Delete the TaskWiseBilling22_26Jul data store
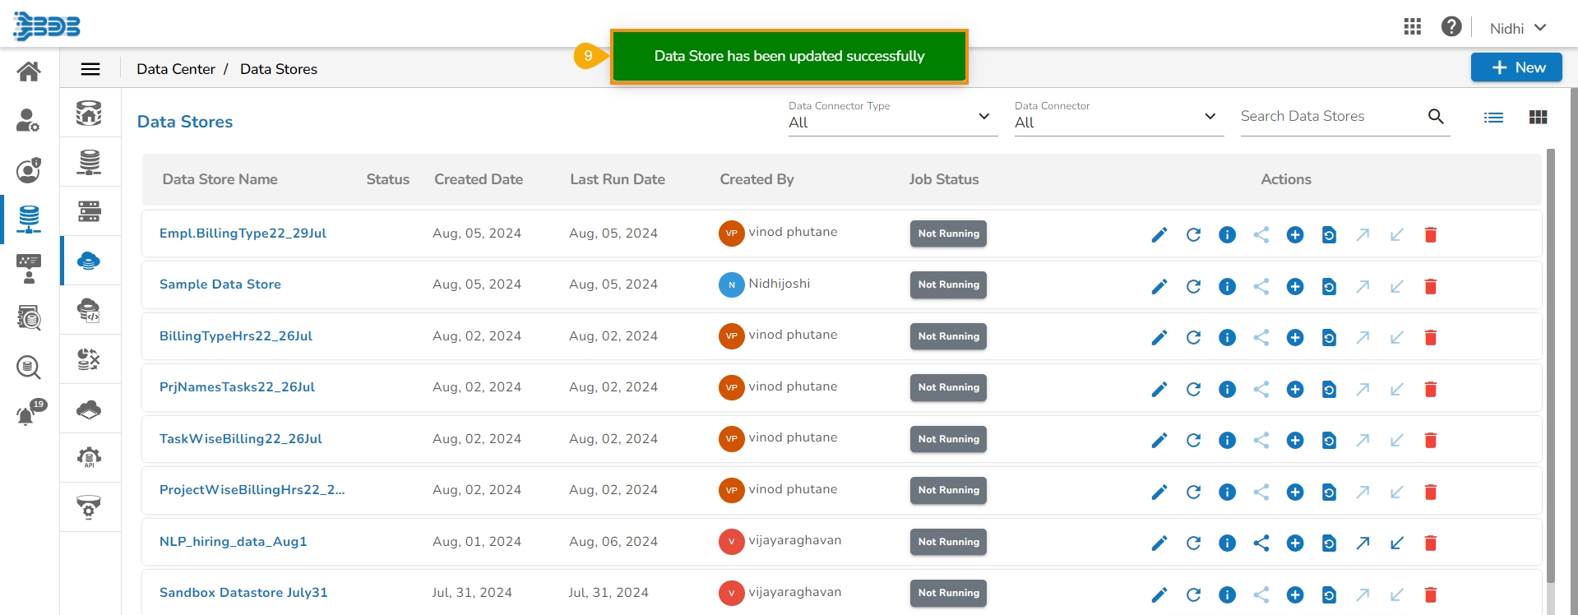 (x=1430, y=441)
